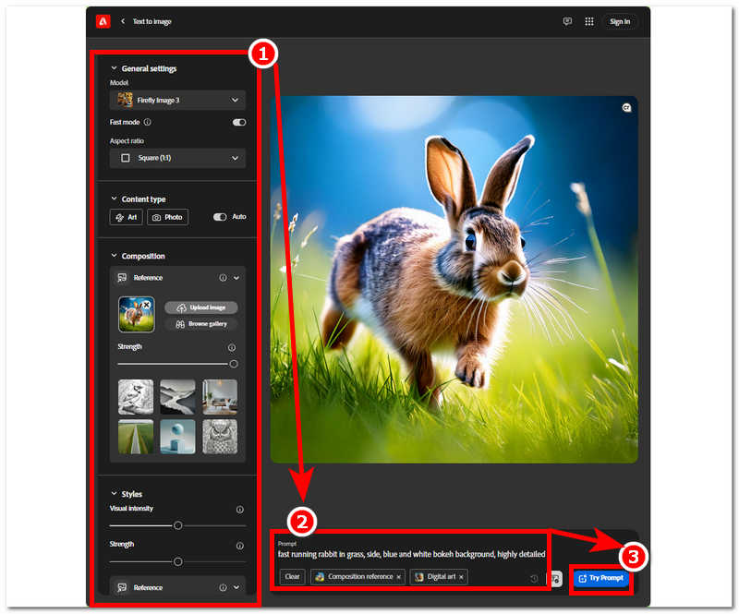
Task: Open the feedback chat icon
Action: [567, 21]
